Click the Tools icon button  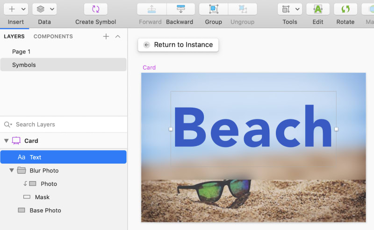[x=286, y=9]
